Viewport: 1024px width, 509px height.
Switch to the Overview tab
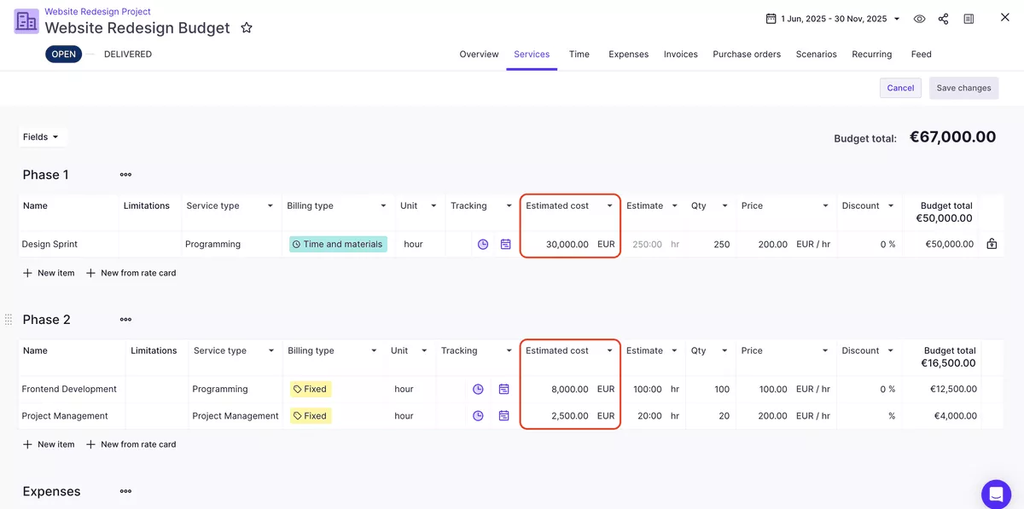coord(479,55)
